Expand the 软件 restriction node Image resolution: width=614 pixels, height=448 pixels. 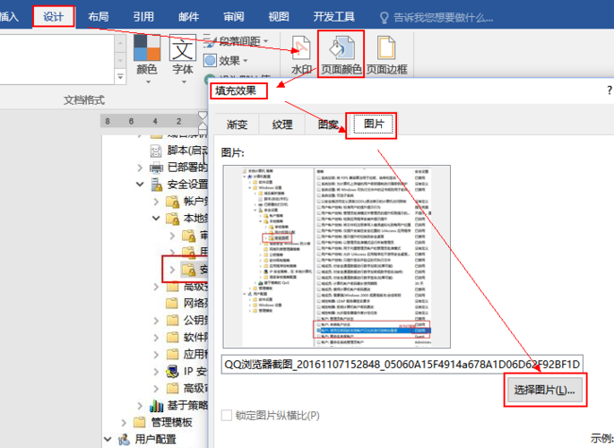click(156, 338)
